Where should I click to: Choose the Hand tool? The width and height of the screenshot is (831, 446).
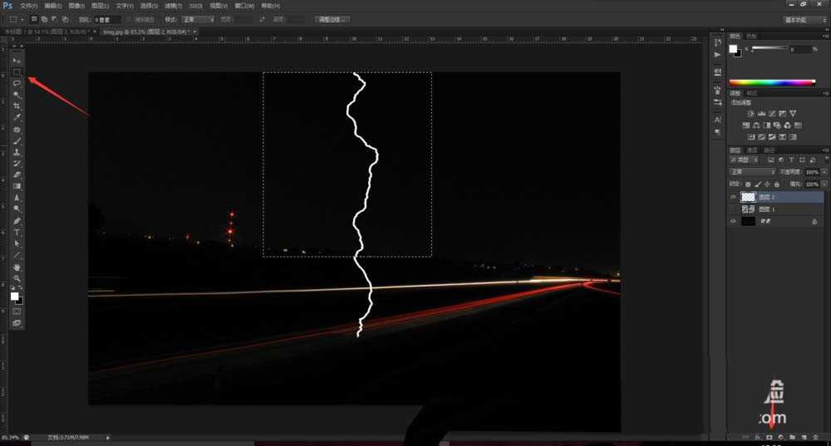pyautogui.click(x=17, y=267)
